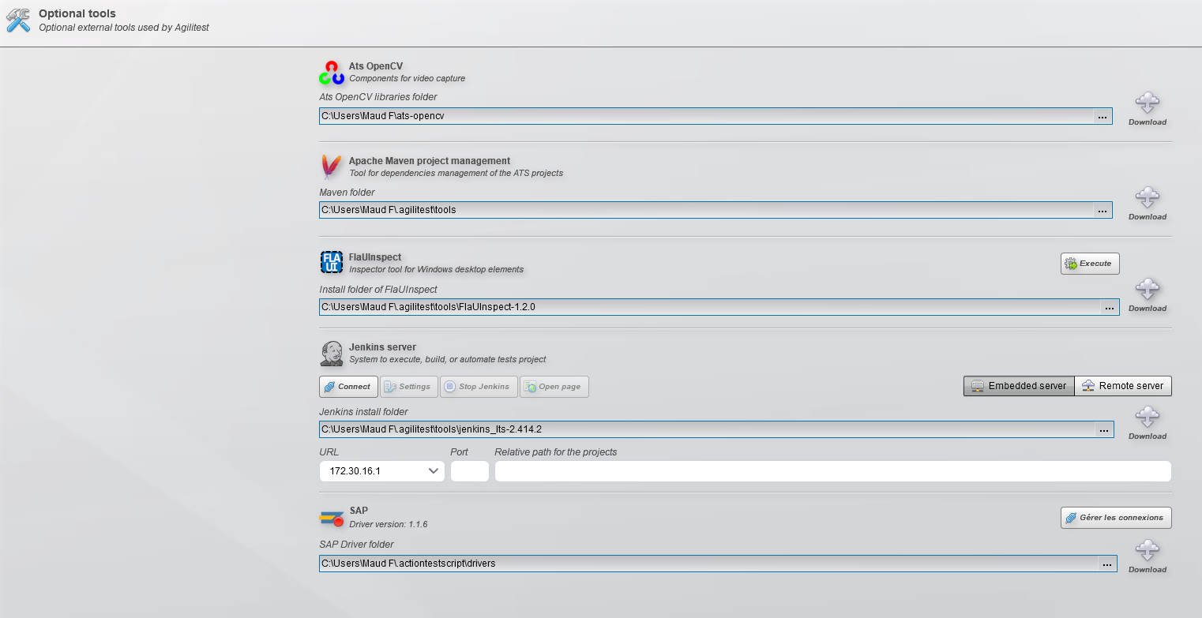Click the 'Inspector tool for Windows desktop elements' text
1202x618 pixels.
click(x=437, y=270)
